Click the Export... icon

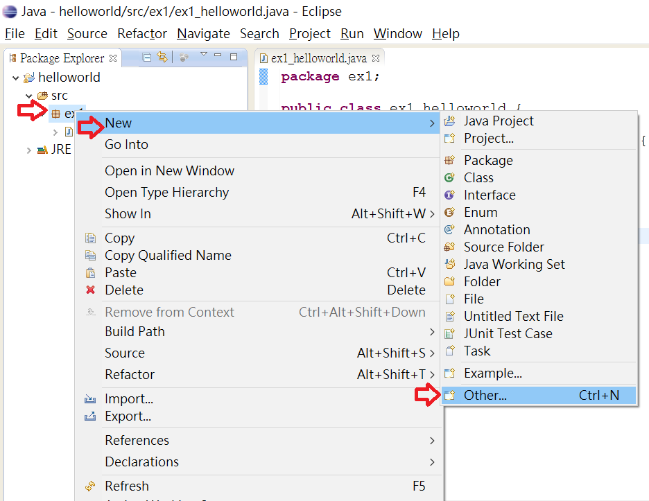coord(90,416)
